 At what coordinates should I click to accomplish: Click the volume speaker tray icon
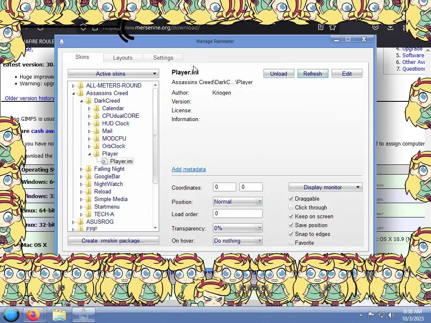tap(391, 315)
